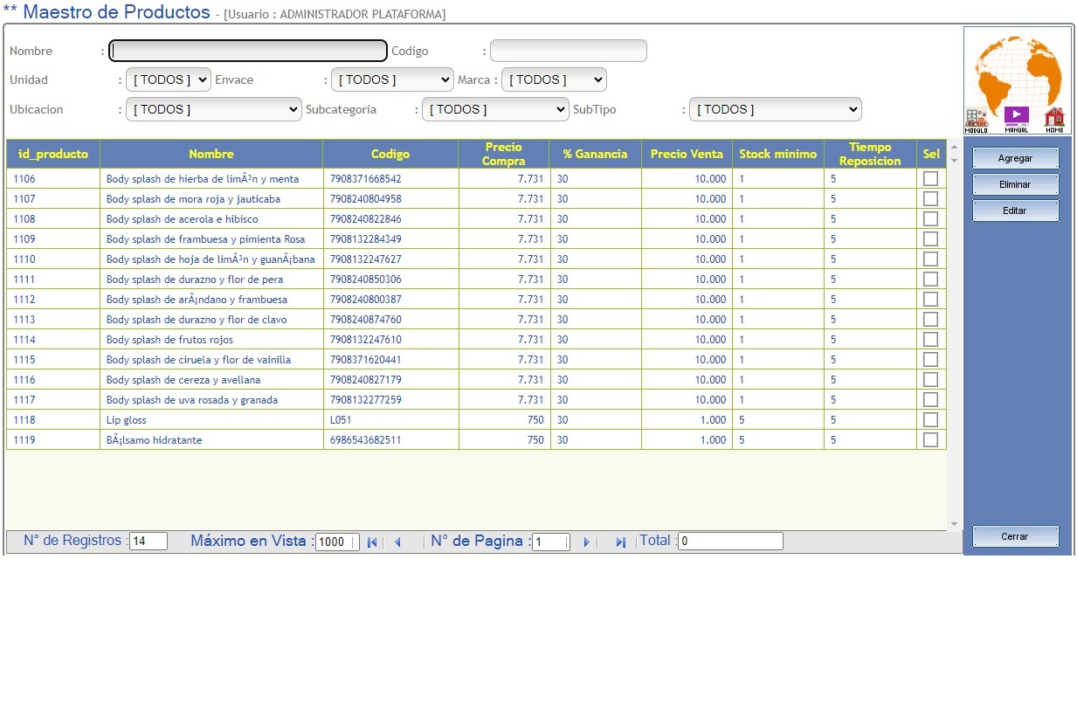The width and height of the screenshot is (1077, 718).
Task: Select checkbox for product 1116
Action: (x=930, y=379)
